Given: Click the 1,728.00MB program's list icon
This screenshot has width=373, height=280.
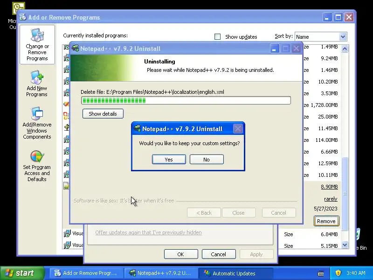Looking at the screenshot, I should point(66,104).
